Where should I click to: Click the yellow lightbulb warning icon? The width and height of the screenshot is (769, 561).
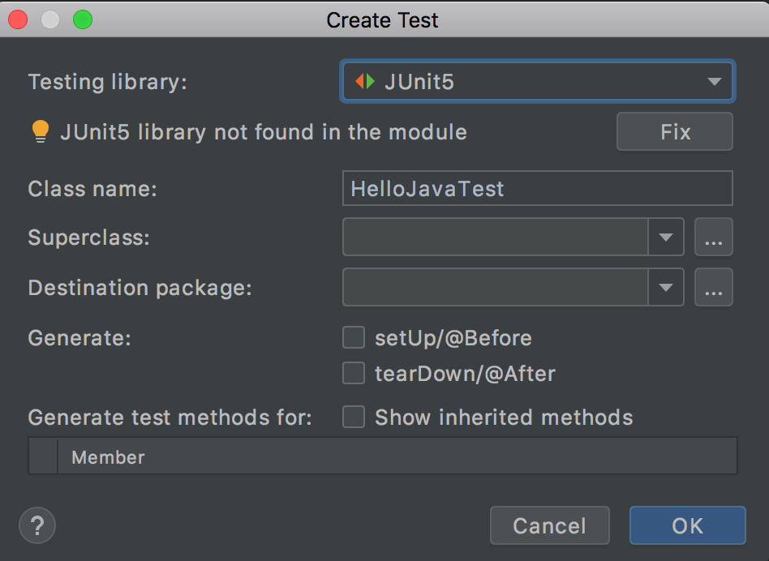(41, 131)
